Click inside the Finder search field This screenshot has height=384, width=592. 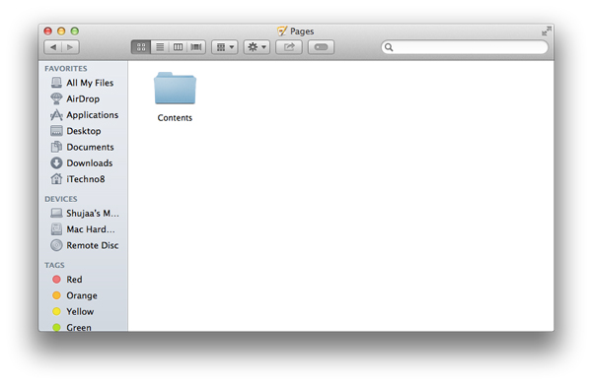click(465, 47)
